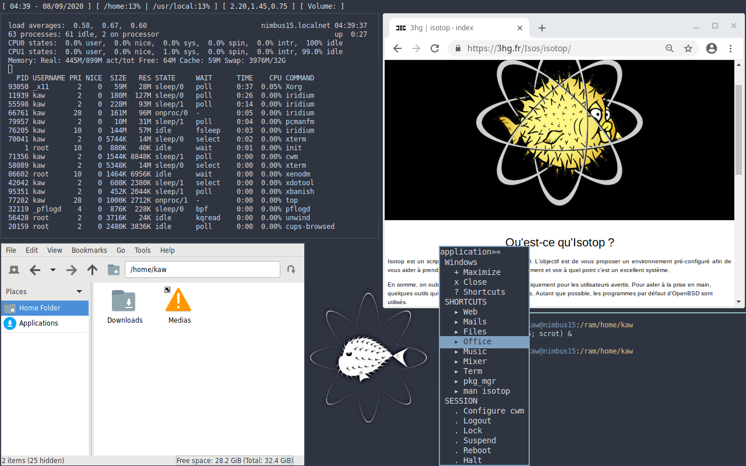Bookmark this page with the star icon
This screenshot has width=746, height=466.
click(x=688, y=49)
